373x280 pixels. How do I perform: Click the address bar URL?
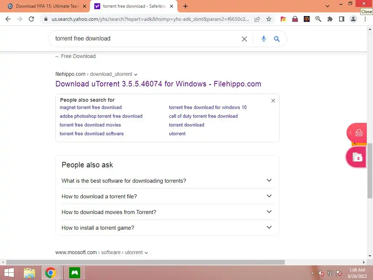point(150,19)
